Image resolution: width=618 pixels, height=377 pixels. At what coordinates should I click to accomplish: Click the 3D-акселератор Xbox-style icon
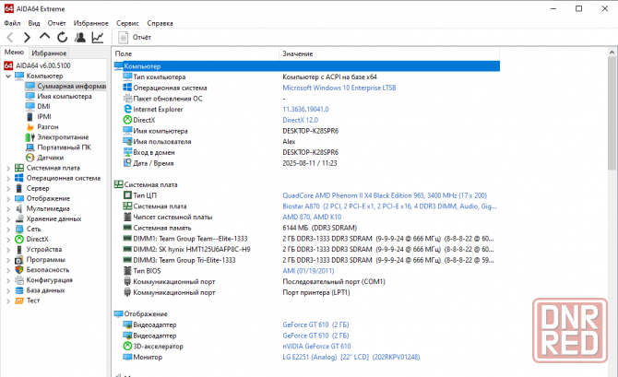pos(127,347)
